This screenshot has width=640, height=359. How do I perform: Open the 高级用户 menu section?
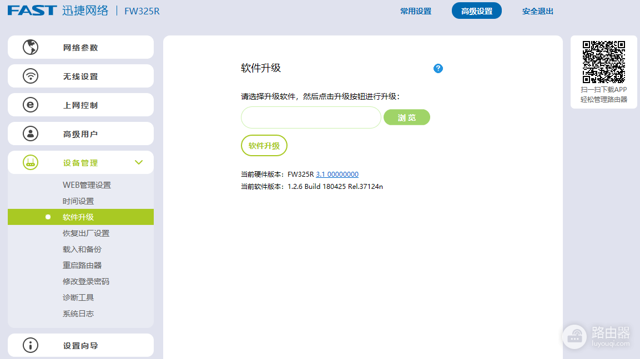click(x=81, y=134)
